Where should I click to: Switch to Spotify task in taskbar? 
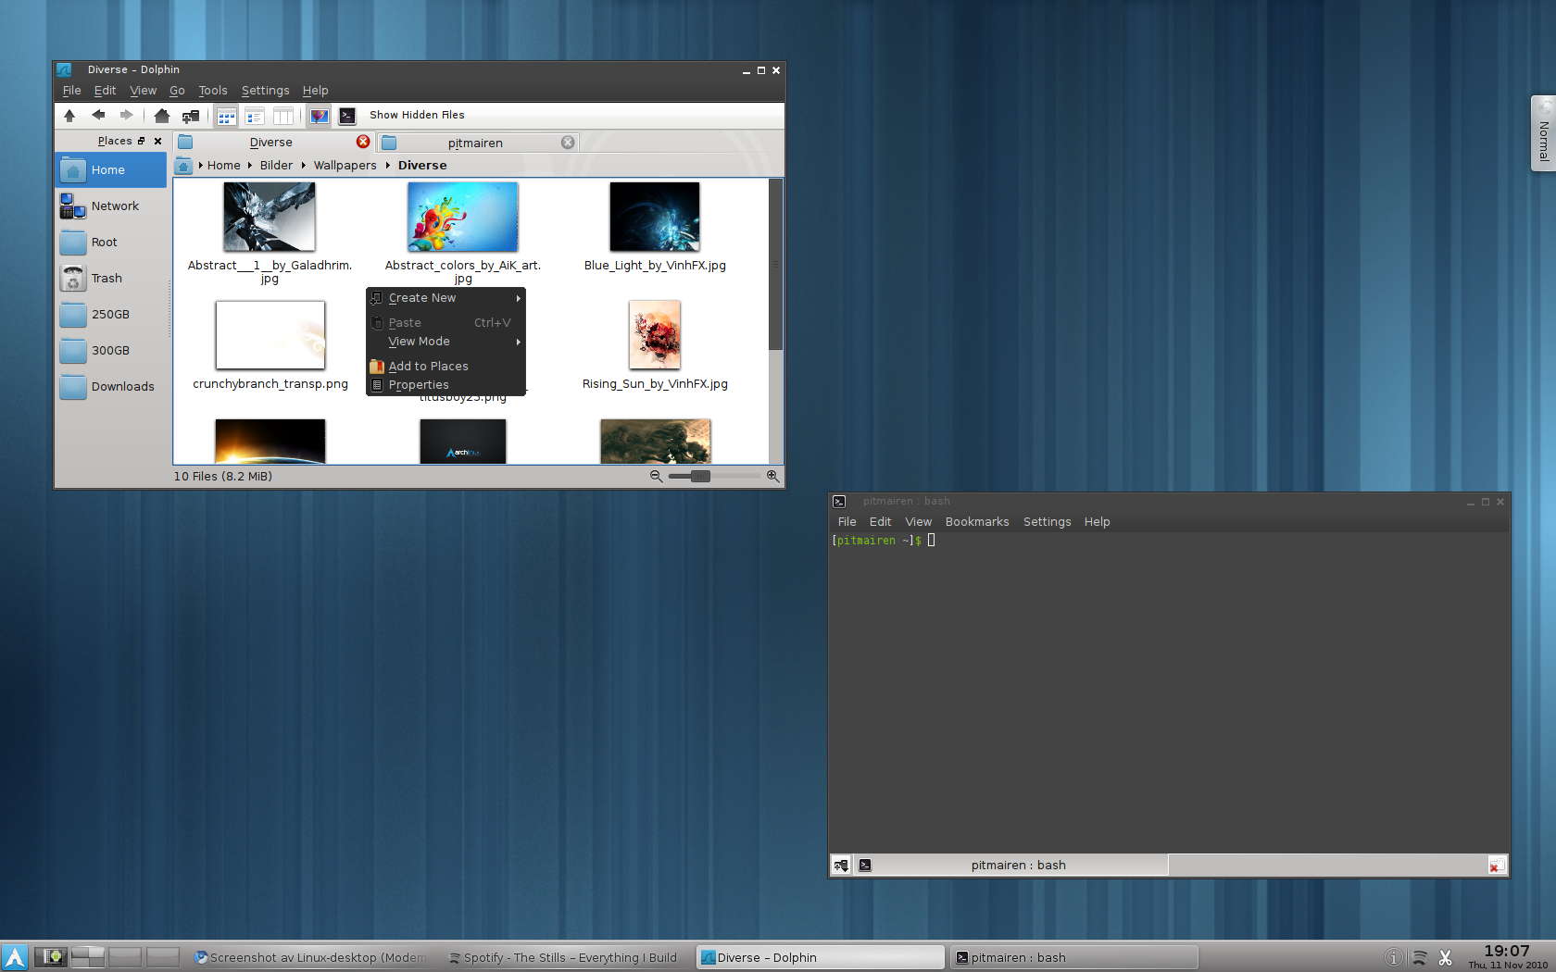[x=564, y=958]
